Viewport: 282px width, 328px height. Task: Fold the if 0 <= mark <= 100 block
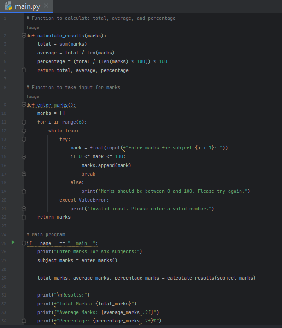coord(24,156)
